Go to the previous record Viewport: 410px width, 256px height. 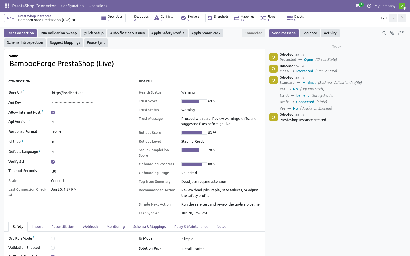(393, 18)
